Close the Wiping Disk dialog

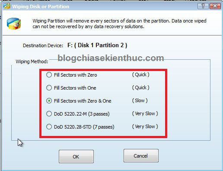click(215, 6)
